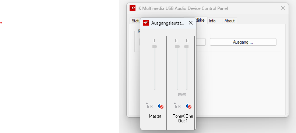The width and height of the screenshot is (296, 133).
Task: Mute the ToneX One Out 1 channel
Action: (x=188, y=106)
